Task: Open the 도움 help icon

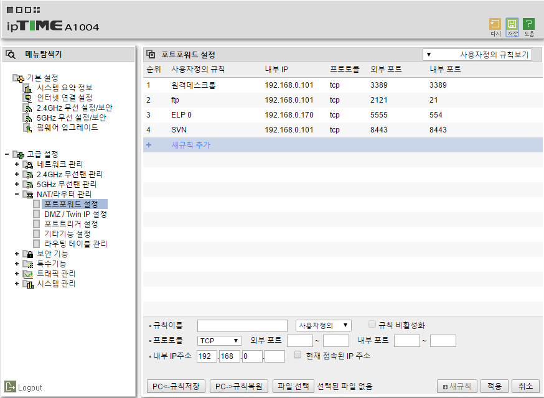Action: click(x=528, y=24)
